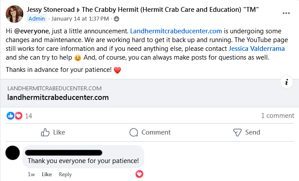View the like and love reactions summary
The image size is (299, 181).
click(x=15, y=116)
